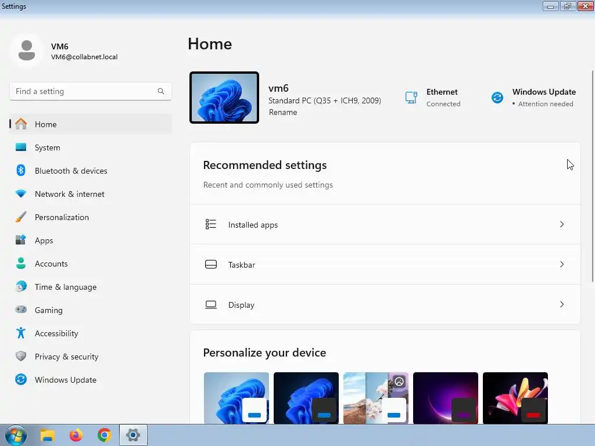
Task: Click the Windows Update sidebar icon
Action: (21, 379)
